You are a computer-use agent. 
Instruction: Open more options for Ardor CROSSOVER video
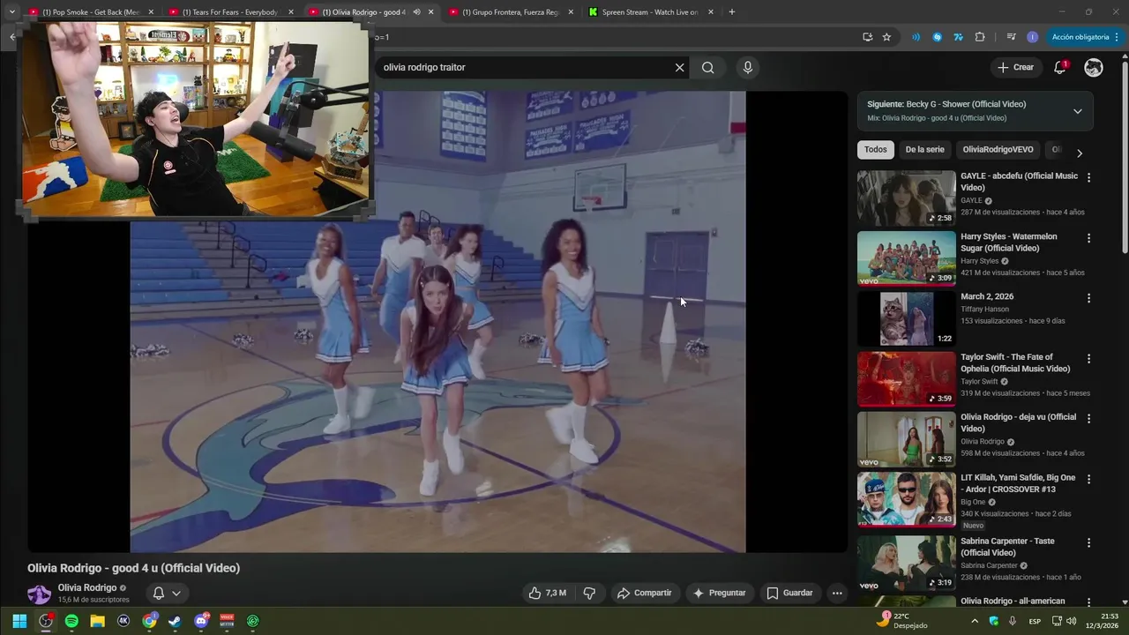point(1088,479)
